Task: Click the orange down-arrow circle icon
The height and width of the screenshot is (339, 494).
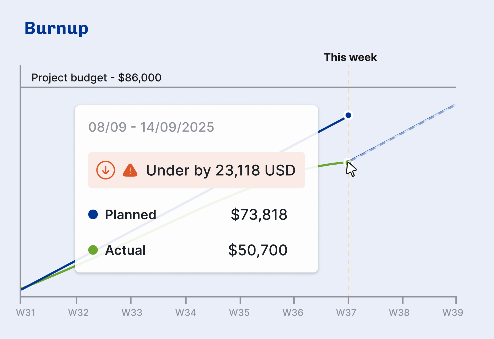Action: [105, 170]
